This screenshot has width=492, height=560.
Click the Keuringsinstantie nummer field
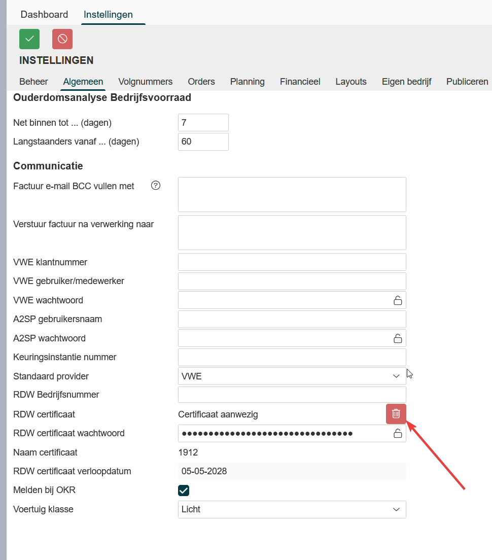[292, 357]
